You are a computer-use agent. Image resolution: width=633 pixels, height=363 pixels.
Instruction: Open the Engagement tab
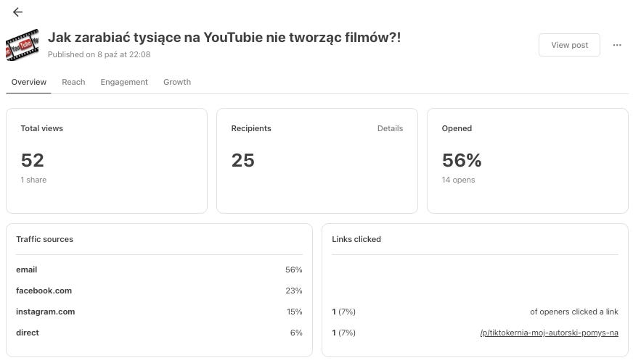pyautogui.click(x=124, y=82)
